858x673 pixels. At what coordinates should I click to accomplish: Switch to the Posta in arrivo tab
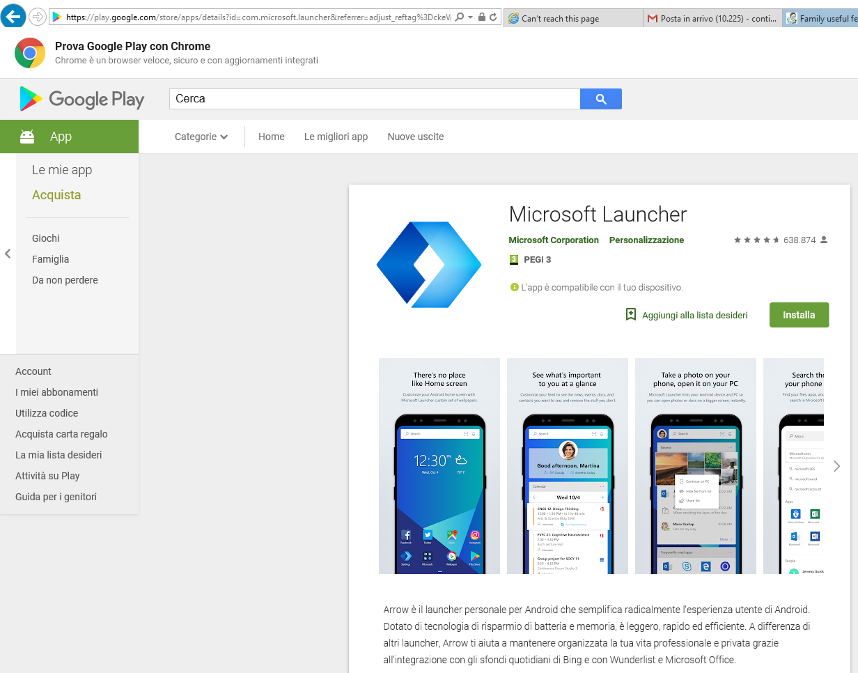click(711, 19)
